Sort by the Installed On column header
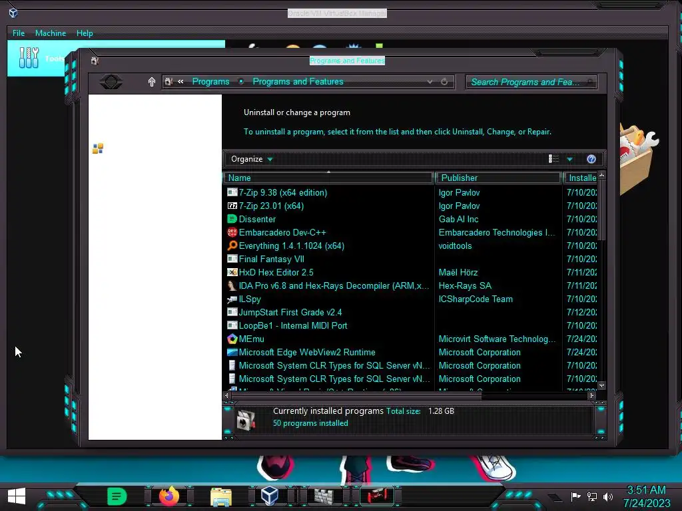Screen dimensions: 682x511 pyautogui.click(x=581, y=178)
